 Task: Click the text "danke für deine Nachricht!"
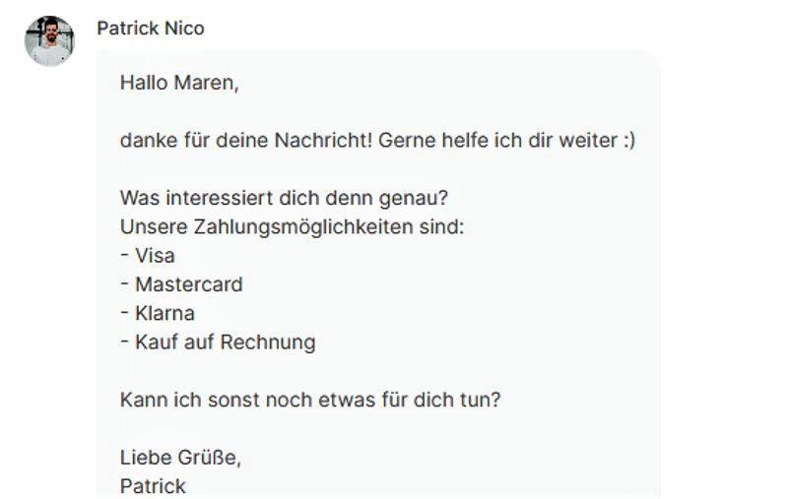pos(246,141)
